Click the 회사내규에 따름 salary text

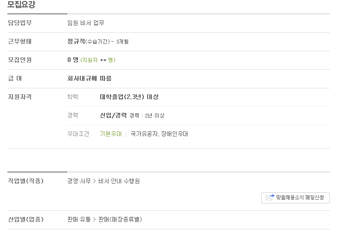click(90, 79)
